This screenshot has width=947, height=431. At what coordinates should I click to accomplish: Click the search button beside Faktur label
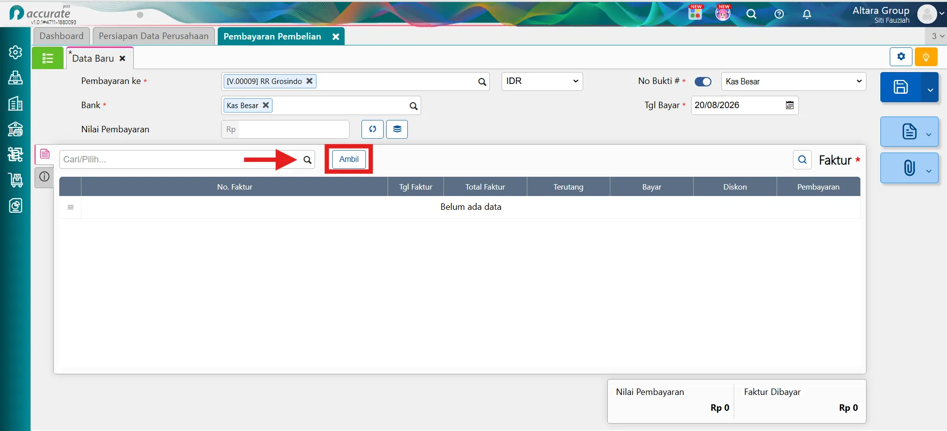pos(802,159)
